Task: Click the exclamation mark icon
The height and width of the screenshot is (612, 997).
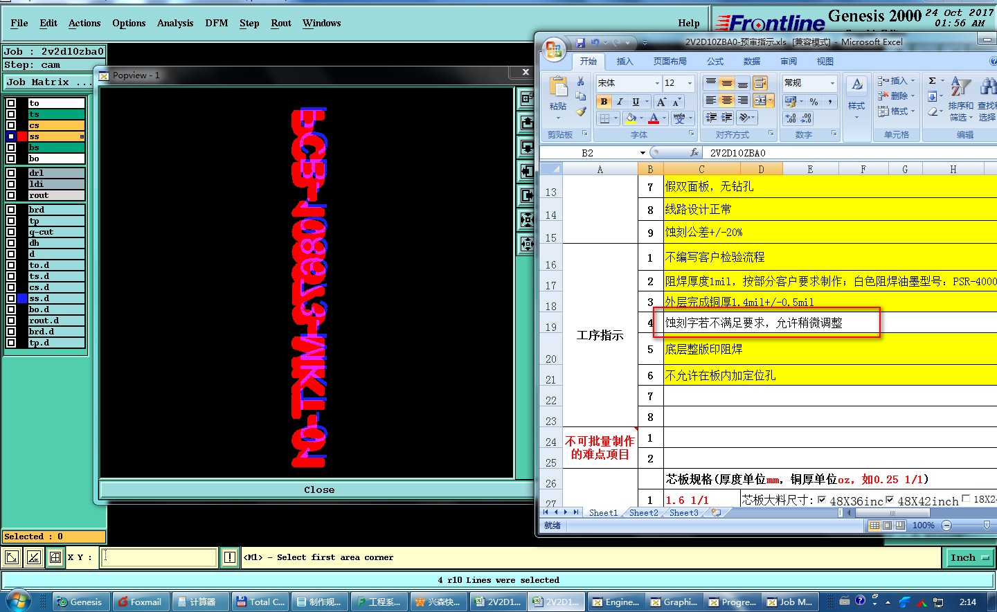Action: 230,557
